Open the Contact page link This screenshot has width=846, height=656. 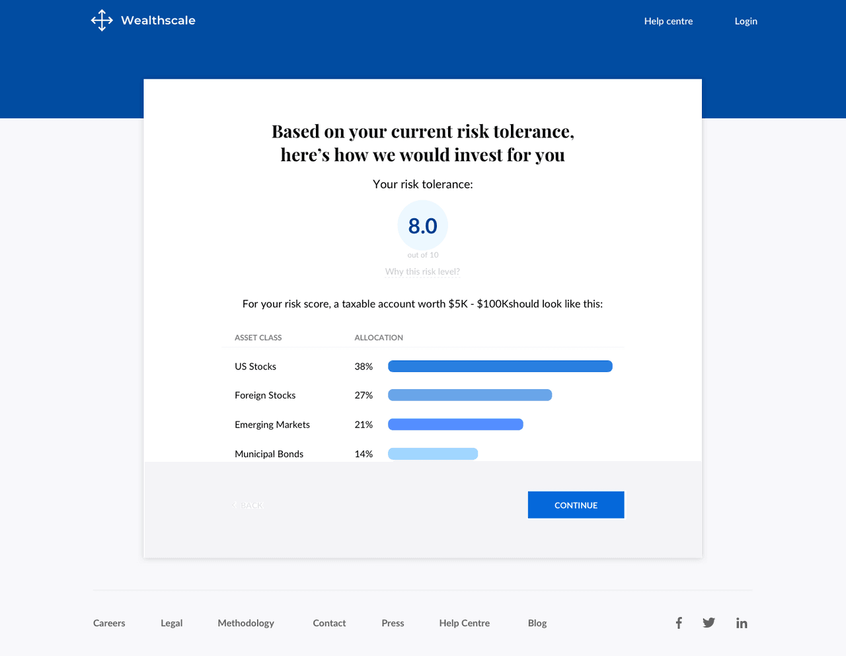329,622
